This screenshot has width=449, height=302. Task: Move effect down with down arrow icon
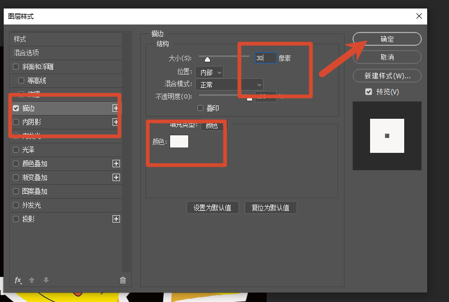(x=46, y=280)
